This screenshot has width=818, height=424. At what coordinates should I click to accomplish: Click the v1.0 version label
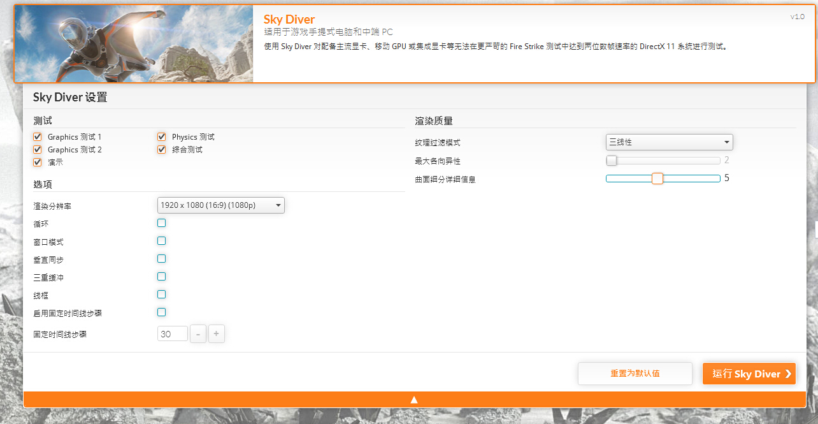point(797,17)
